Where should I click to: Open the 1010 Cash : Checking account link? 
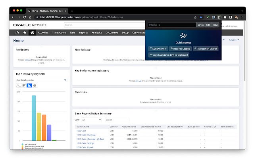pos(86,135)
